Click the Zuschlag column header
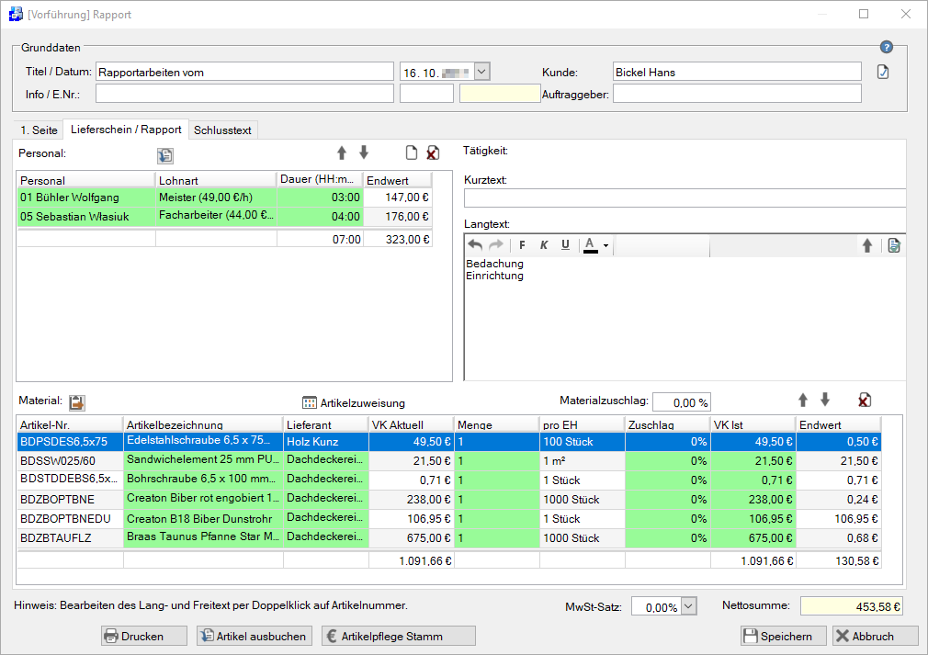The width and height of the screenshot is (928, 655). (668, 424)
